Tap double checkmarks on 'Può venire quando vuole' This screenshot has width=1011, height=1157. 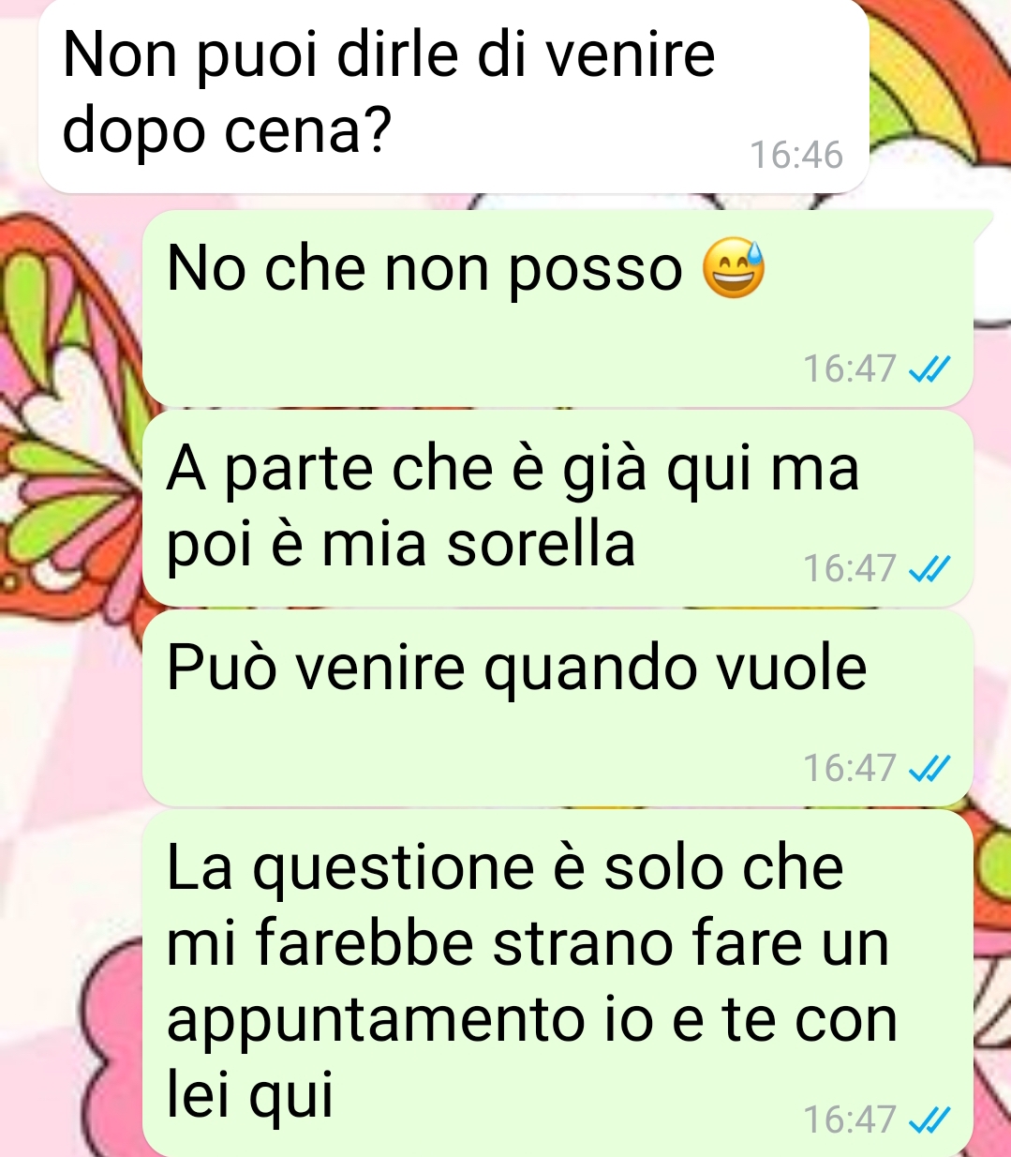tap(930, 768)
